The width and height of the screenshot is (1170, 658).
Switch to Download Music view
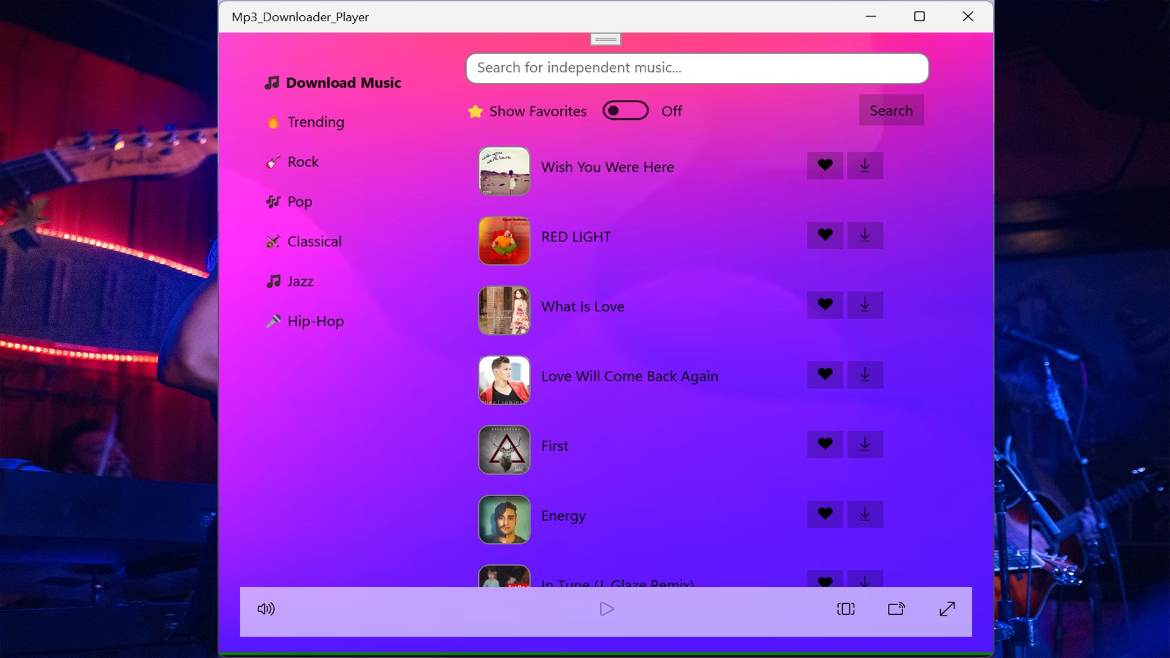(x=344, y=82)
